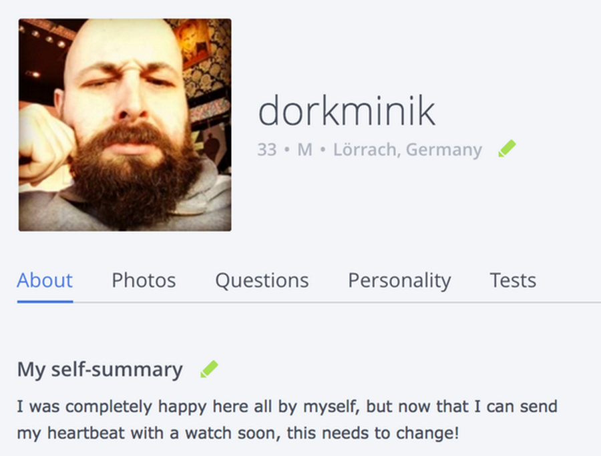Click the location text Lörrach, Germany
The height and width of the screenshot is (456, 601).
pos(407,150)
